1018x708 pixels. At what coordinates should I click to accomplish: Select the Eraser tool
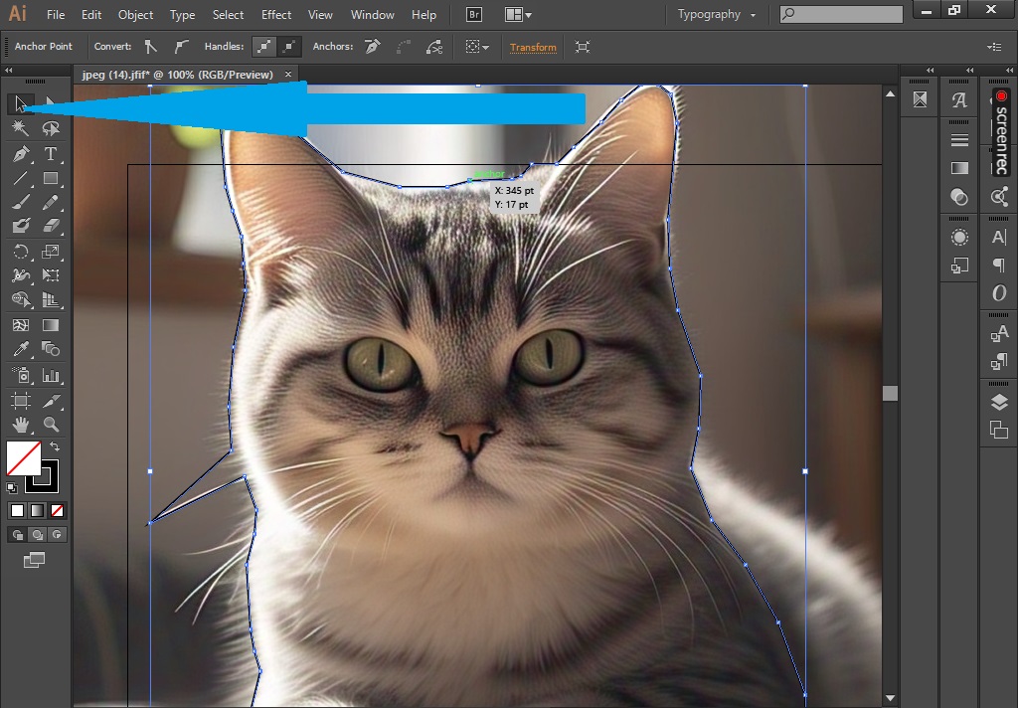[51, 226]
